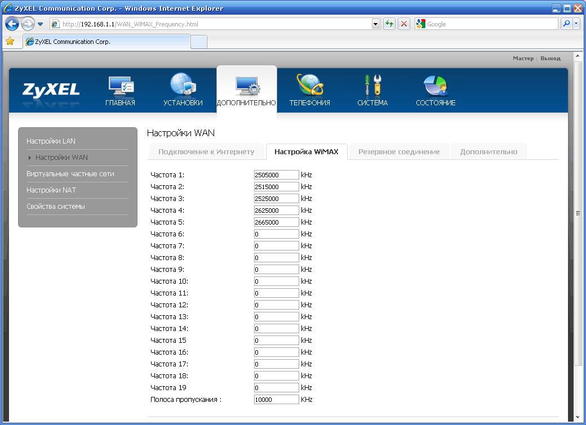Open the Дополнительно settings tab

489,151
